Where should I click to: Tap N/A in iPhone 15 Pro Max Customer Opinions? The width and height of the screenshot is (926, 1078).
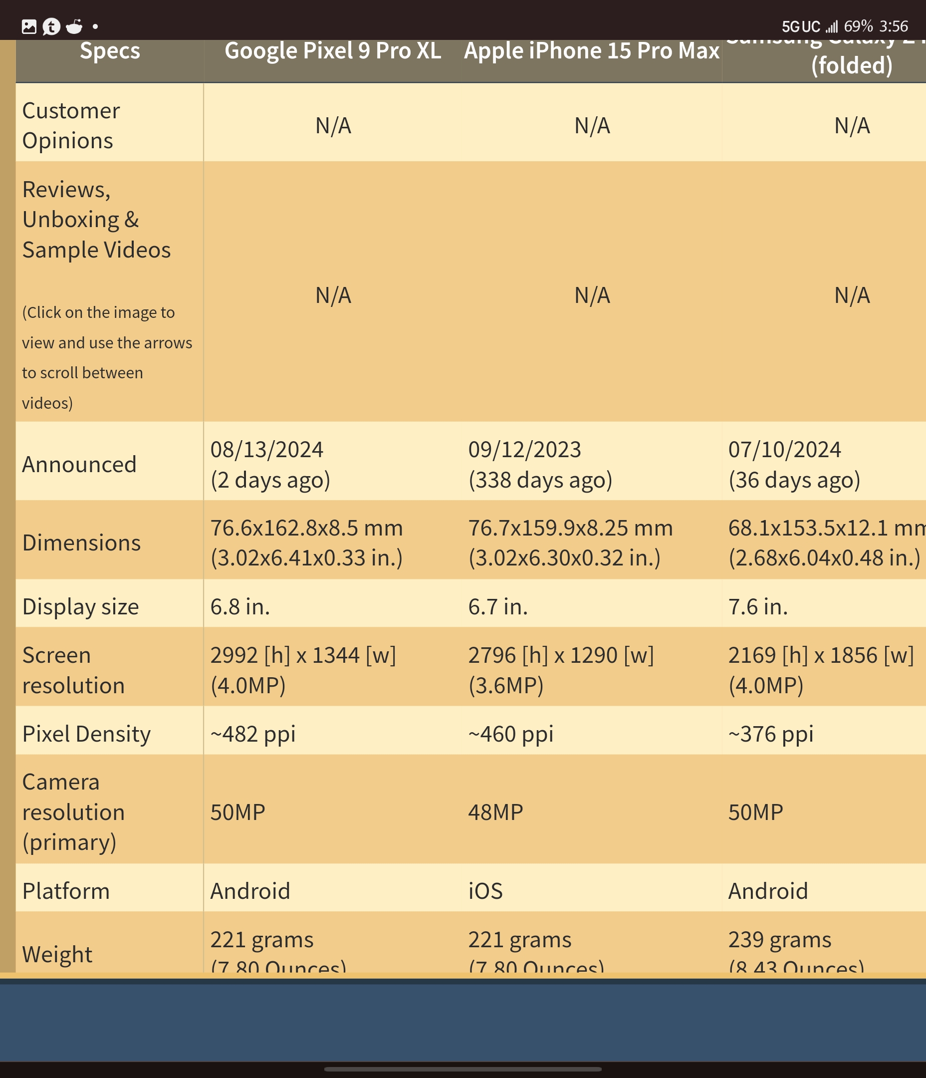pyautogui.click(x=592, y=125)
